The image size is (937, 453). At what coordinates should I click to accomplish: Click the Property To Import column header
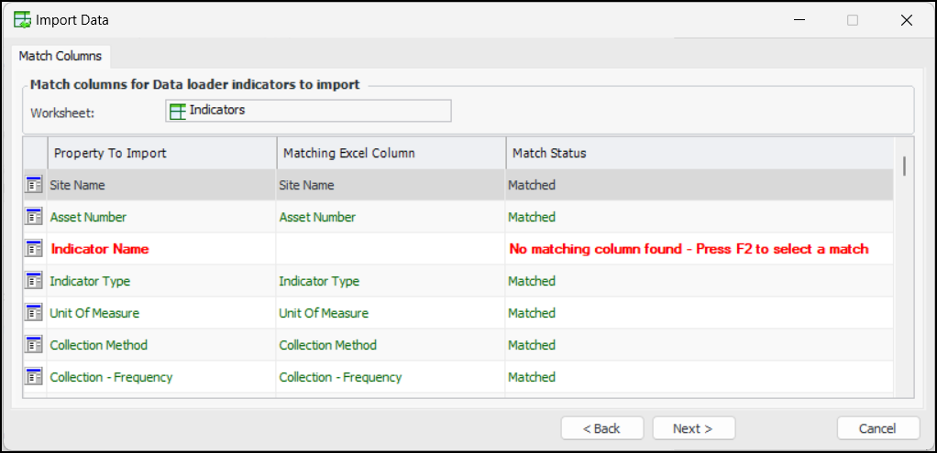161,153
